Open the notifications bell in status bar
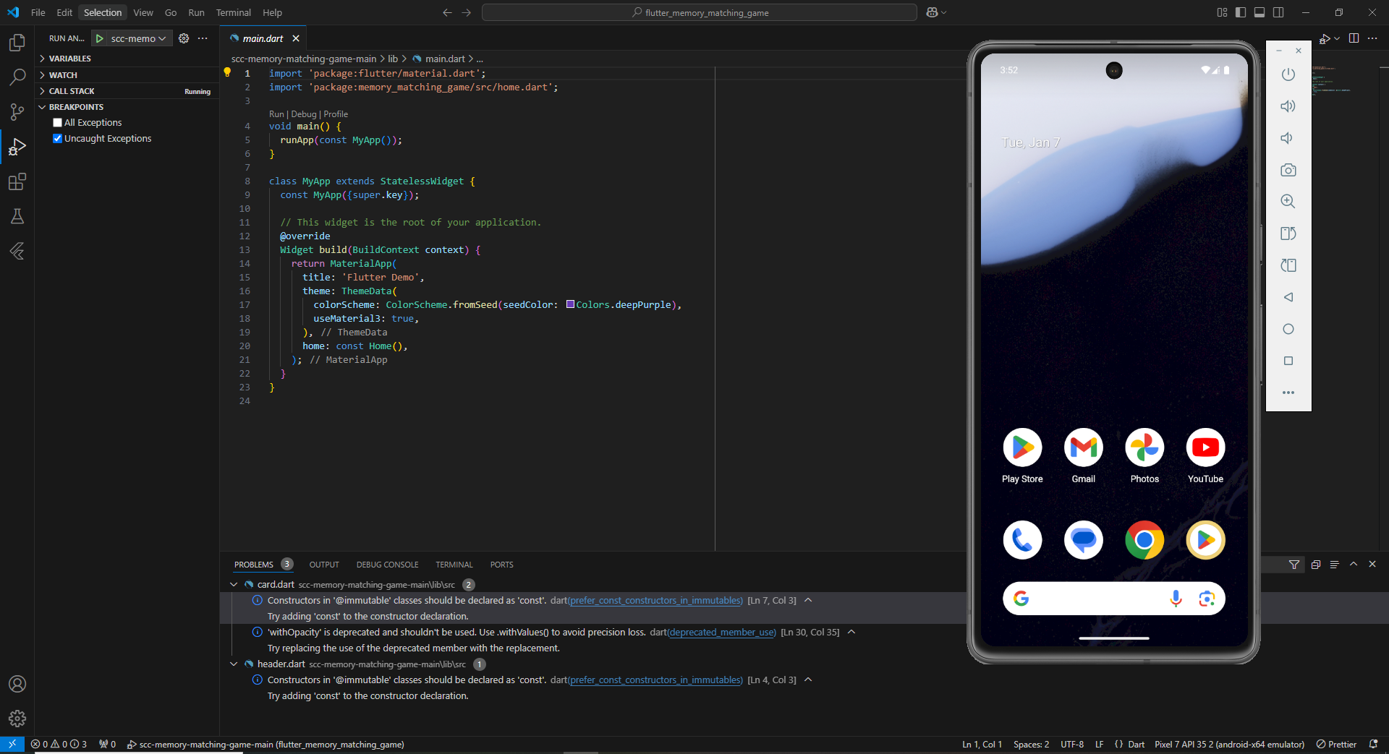 [1374, 745]
